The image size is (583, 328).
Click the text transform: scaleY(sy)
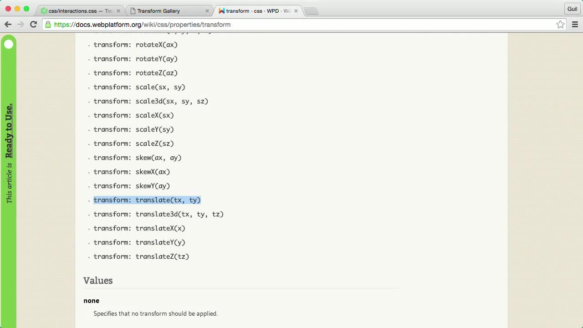click(x=134, y=129)
